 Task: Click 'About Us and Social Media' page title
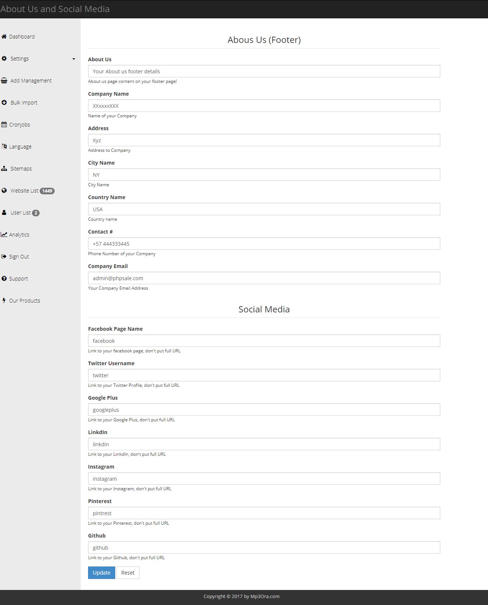[55, 9]
